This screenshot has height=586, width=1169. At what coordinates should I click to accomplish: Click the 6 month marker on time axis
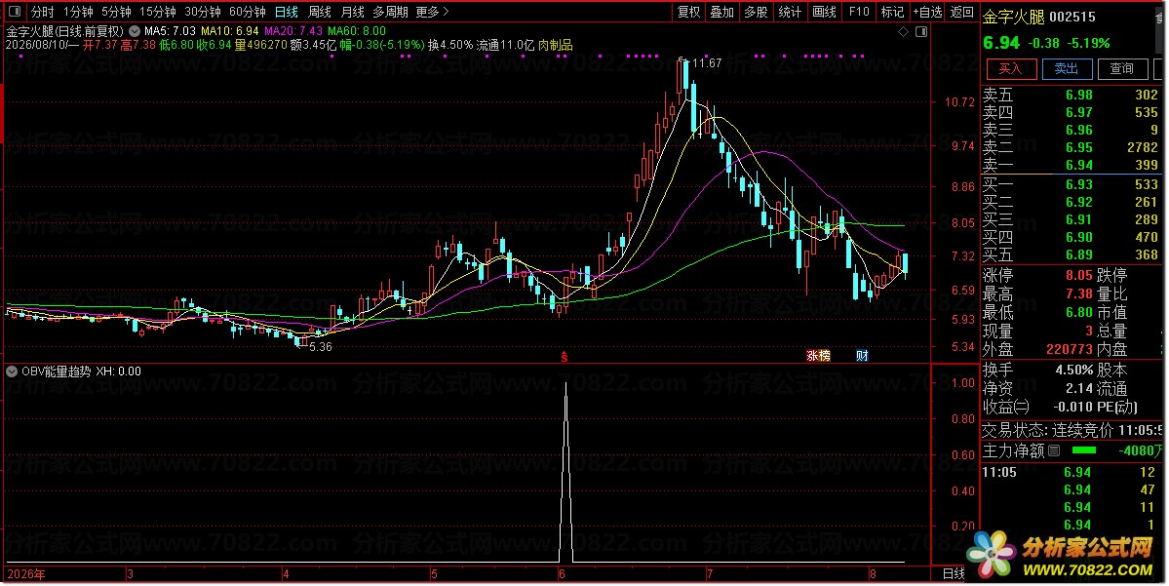562,574
